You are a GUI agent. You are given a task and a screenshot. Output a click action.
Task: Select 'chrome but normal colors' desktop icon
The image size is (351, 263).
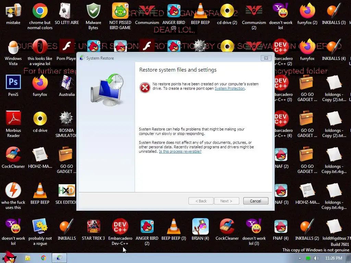(40, 16)
